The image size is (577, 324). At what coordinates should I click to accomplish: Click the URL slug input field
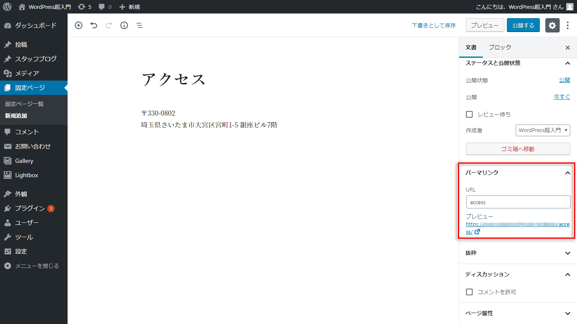[518, 202]
